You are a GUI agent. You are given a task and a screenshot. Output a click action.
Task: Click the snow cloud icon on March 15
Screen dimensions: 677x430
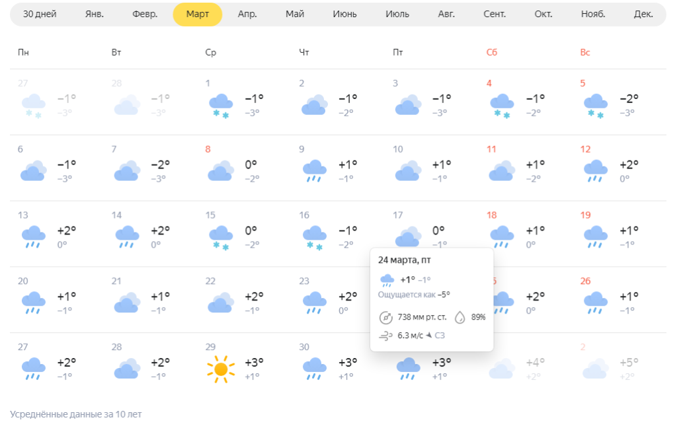(221, 237)
